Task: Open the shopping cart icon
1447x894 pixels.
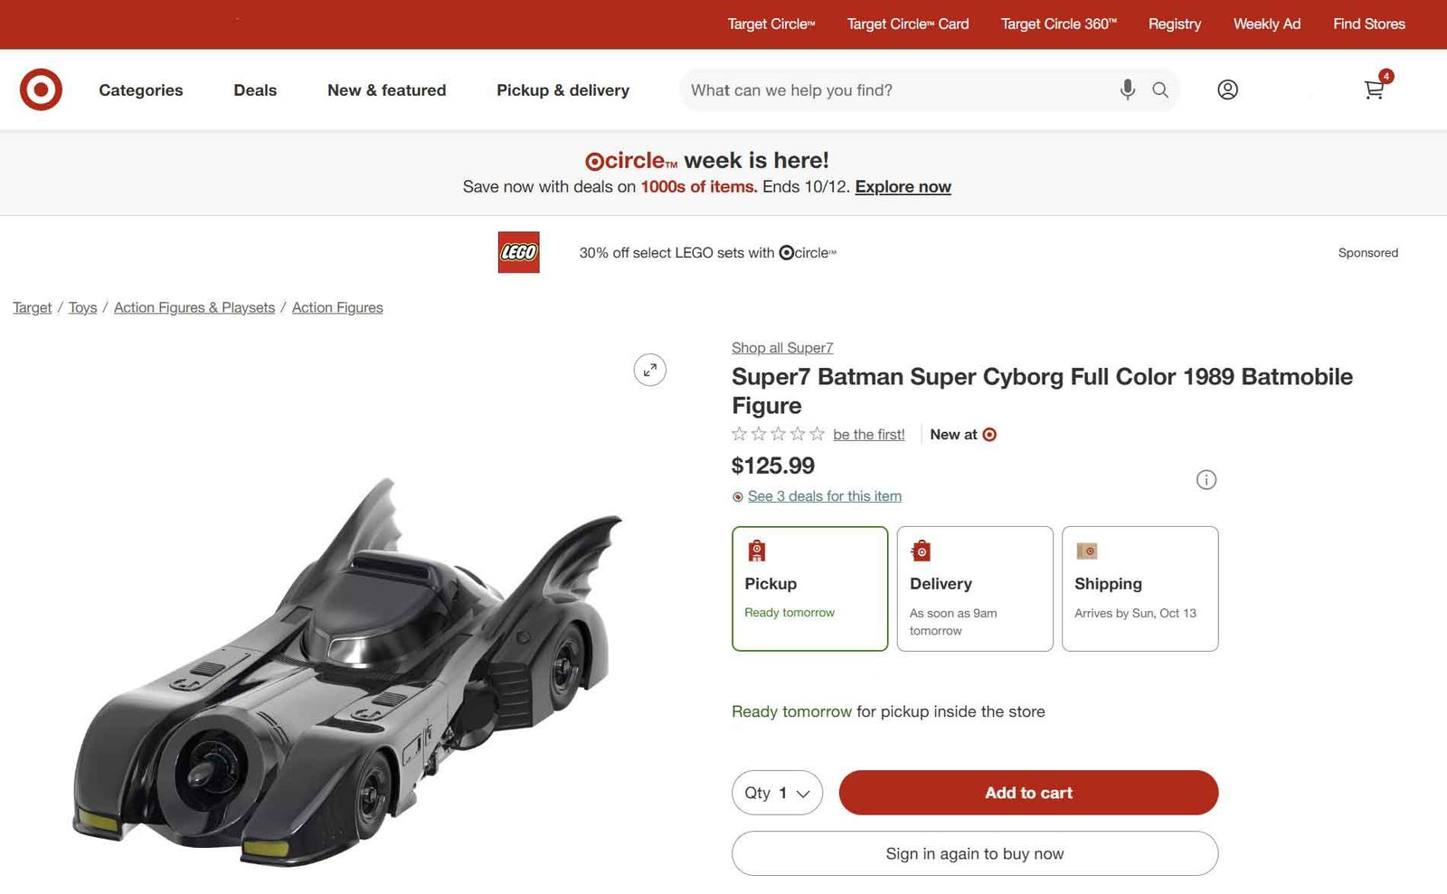Action: coord(1374,89)
